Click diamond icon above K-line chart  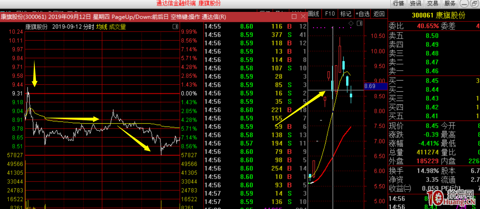[351, 24]
